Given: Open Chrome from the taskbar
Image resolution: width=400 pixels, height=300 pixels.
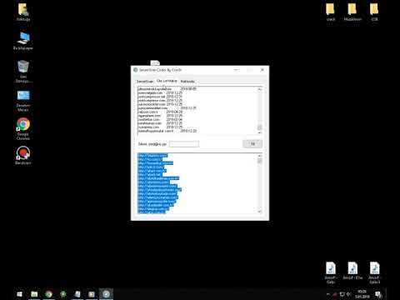Looking at the screenshot, I should point(48,294).
